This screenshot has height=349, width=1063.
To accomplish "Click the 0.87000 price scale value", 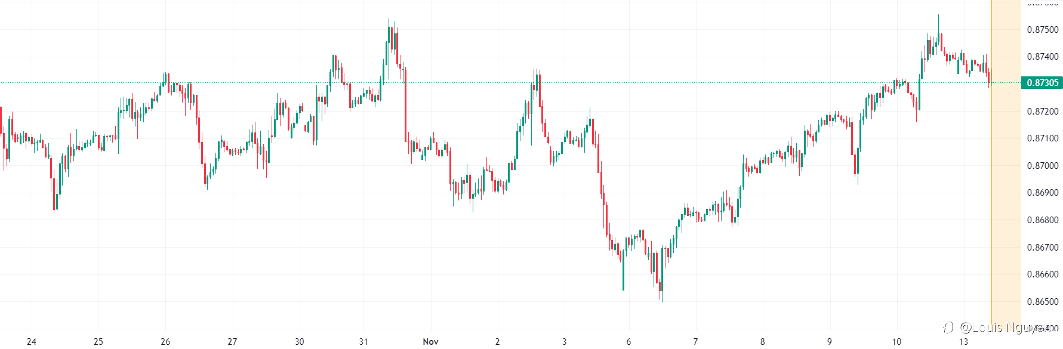I will click(x=1043, y=166).
